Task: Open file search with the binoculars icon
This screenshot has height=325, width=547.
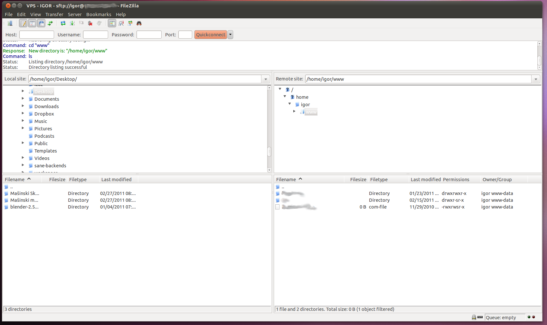Action: (139, 23)
